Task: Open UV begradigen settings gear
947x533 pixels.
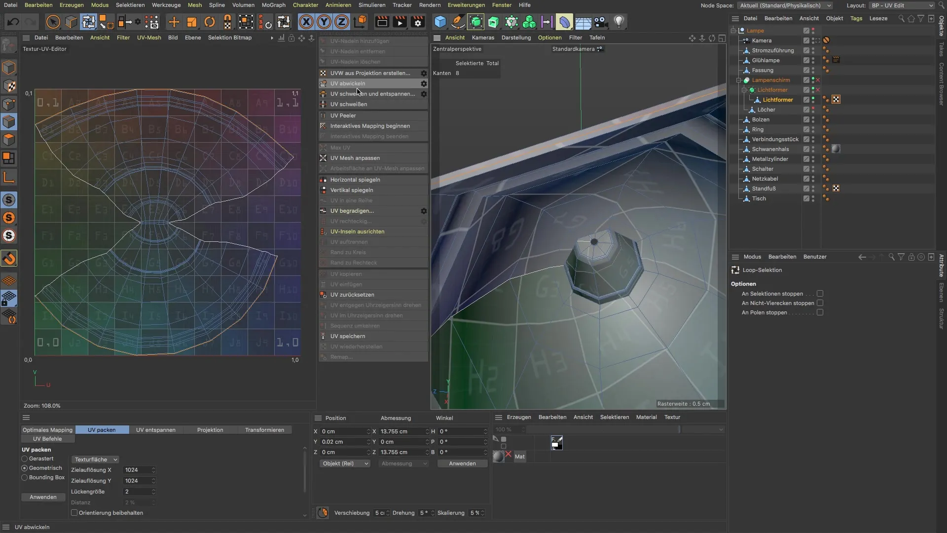Action: [423, 211]
